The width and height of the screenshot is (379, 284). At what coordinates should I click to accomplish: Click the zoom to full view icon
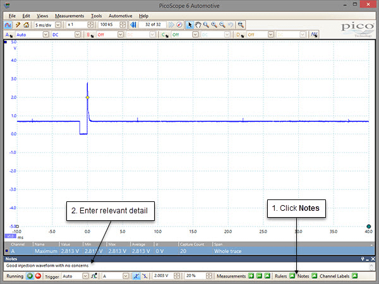point(241,25)
